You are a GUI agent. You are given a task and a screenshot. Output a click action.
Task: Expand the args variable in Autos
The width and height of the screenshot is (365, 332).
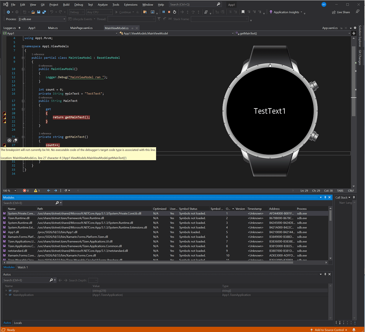point(6,291)
